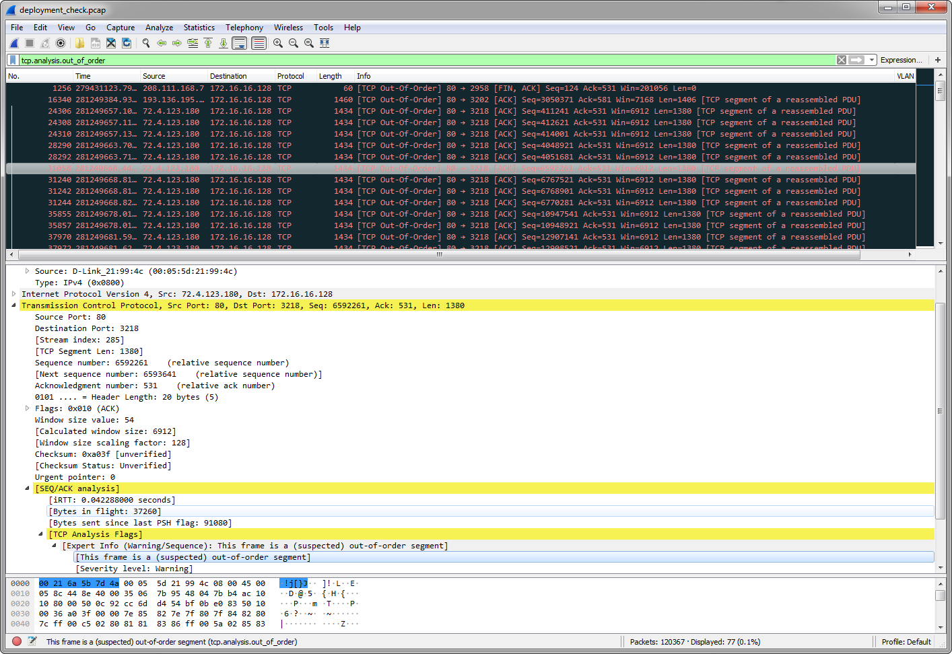952x654 pixels.
Task: Click the reload capture file icon
Action: [127, 43]
